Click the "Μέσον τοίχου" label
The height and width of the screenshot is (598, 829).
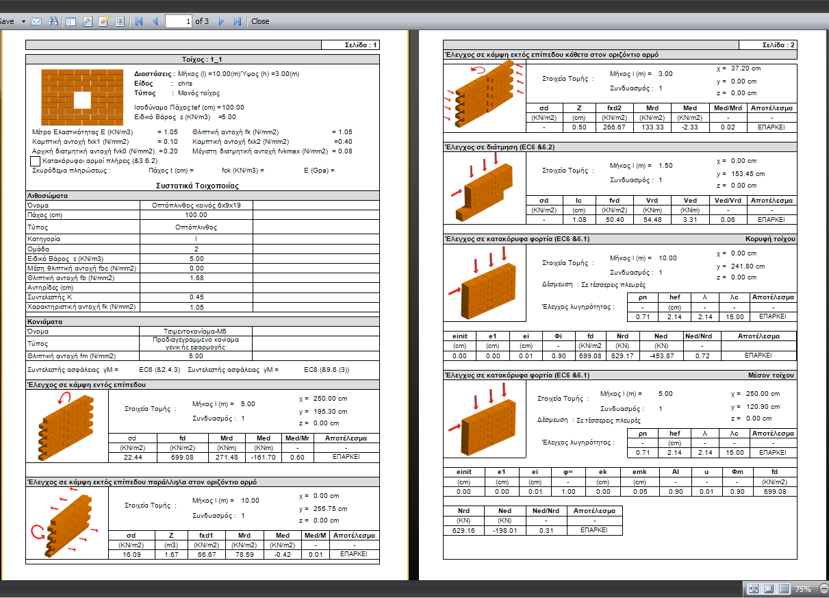click(771, 375)
